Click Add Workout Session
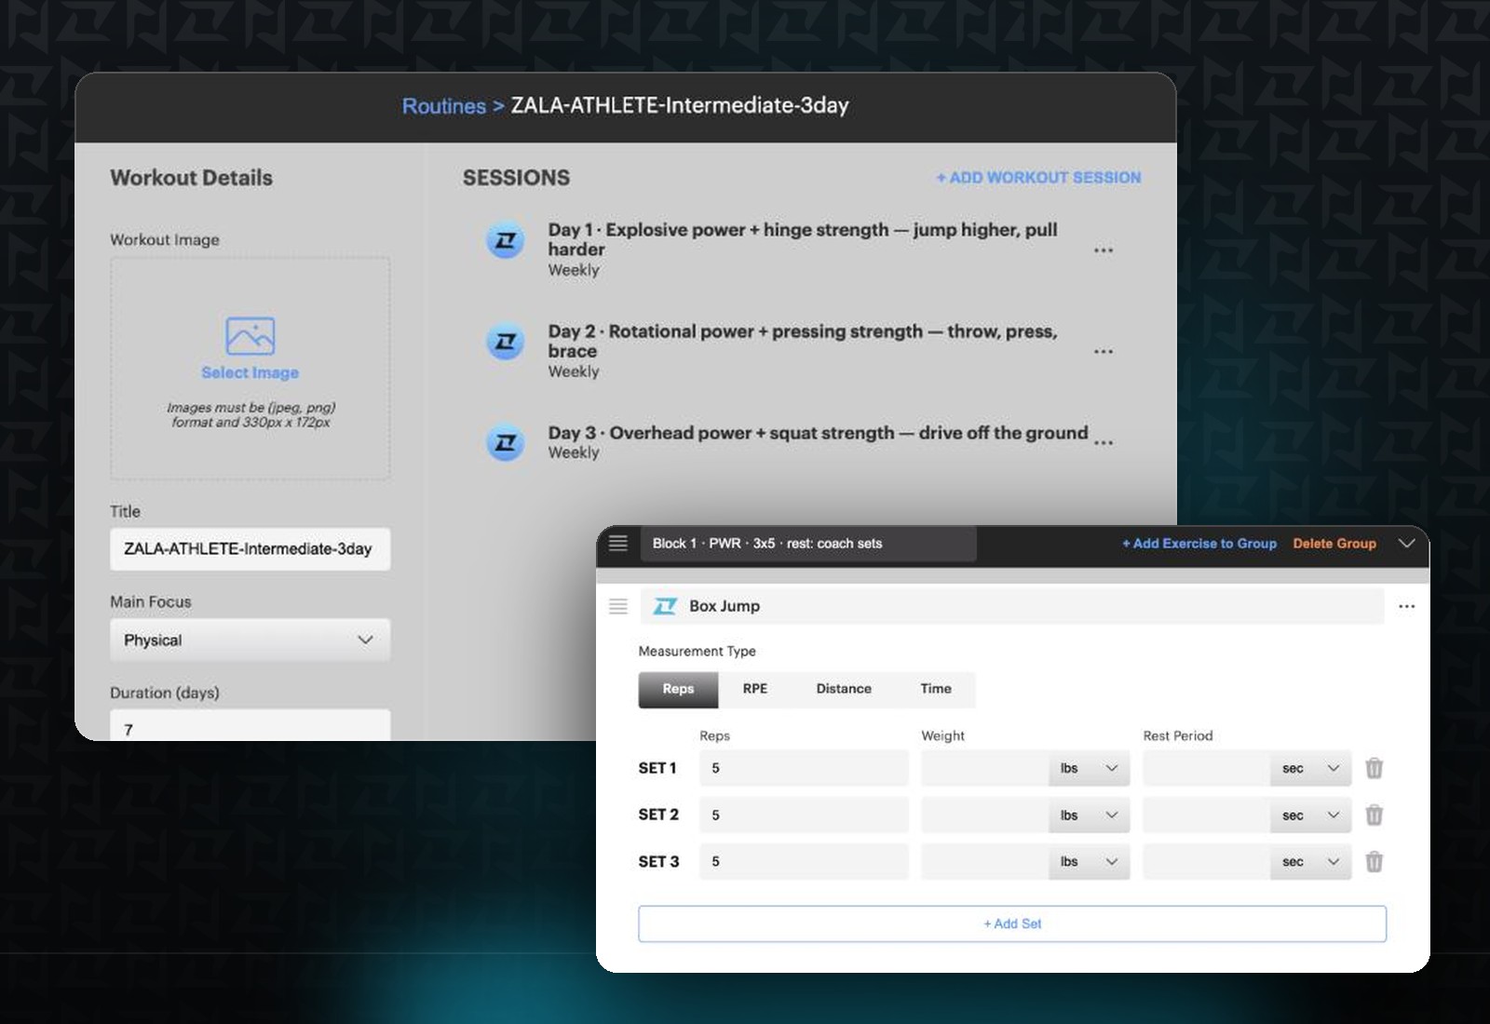1490x1024 pixels. point(1038,178)
